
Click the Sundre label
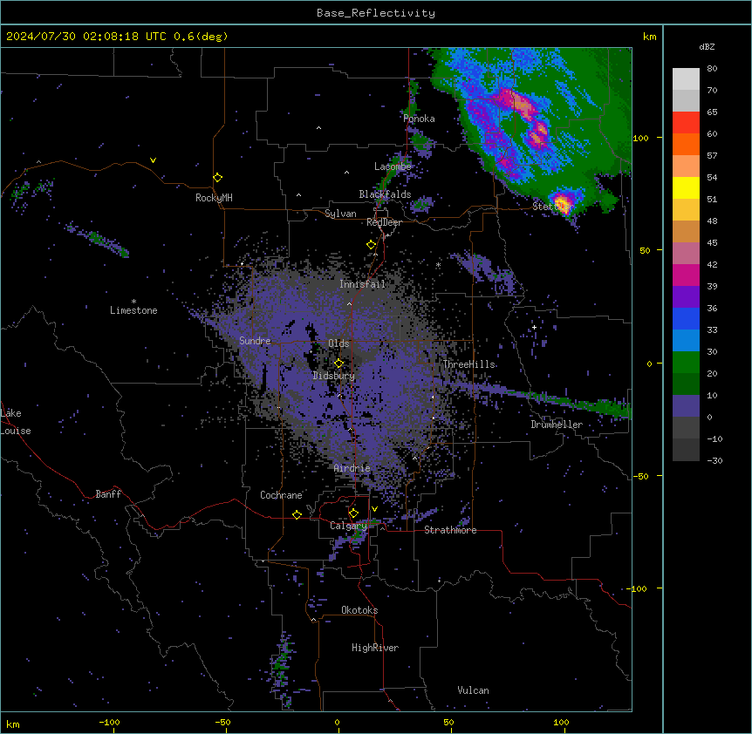(x=255, y=341)
